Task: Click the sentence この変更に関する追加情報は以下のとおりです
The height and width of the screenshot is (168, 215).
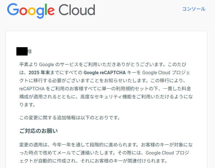Action: pyautogui.click(x=69, y=118)
